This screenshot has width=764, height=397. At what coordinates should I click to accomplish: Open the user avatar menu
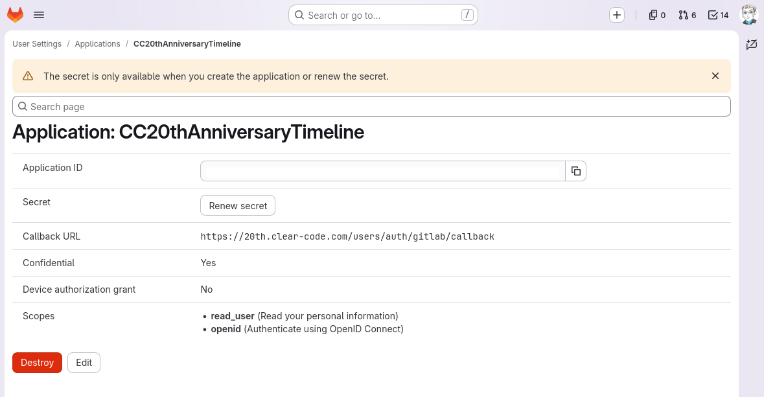click(749, 15)
